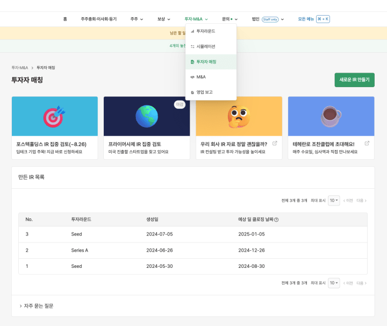Click the 마감 badge on 프라이머사제 card

[x=180, y=104]
